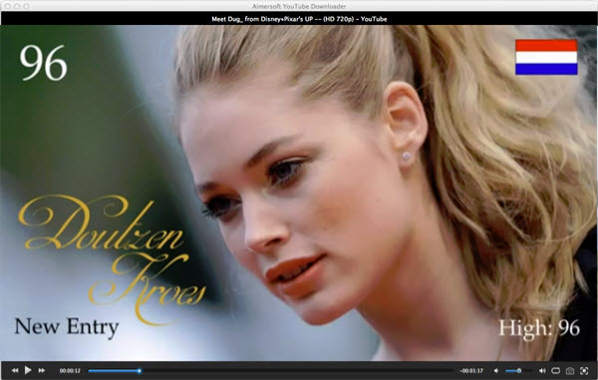Play the video

[x=28, y=370]
